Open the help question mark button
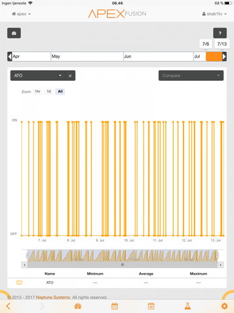 (x=220, y=33)
